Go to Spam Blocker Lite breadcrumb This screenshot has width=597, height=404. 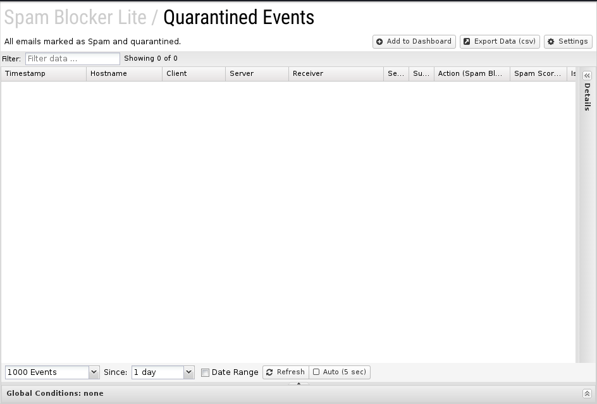tap(75, 18)
